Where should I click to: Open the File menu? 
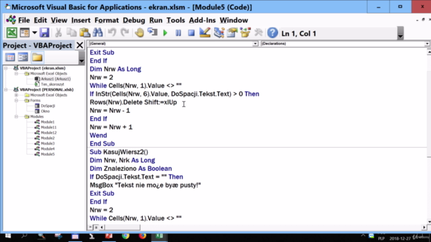pyautogui.click(x=24, y=20)
